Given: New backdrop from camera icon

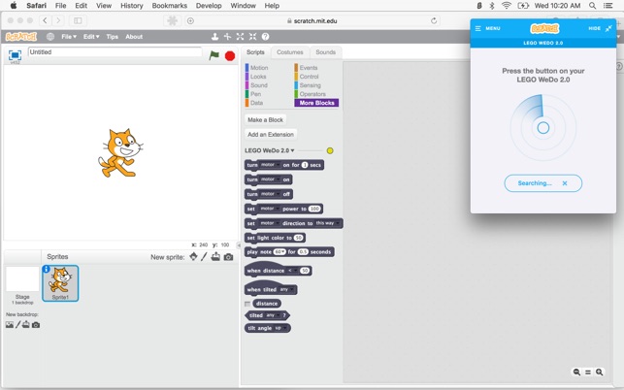Looking at the screenshot, I should [36, 325].
